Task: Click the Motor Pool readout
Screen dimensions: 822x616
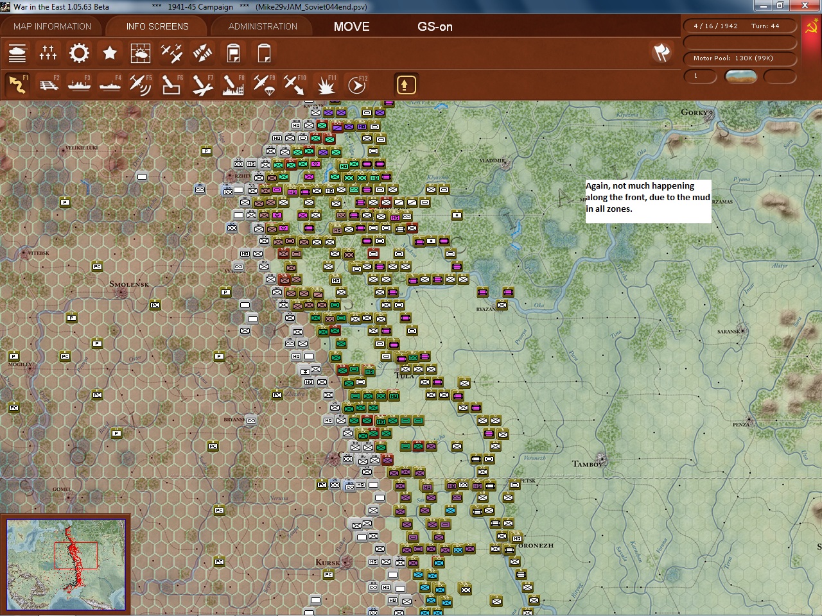Action: coord(740,58)
